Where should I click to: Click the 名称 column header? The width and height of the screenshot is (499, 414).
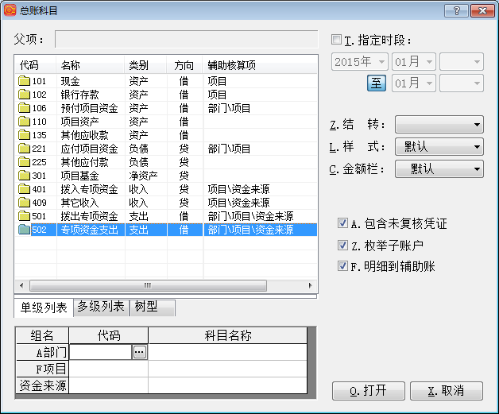coord(91,65)
